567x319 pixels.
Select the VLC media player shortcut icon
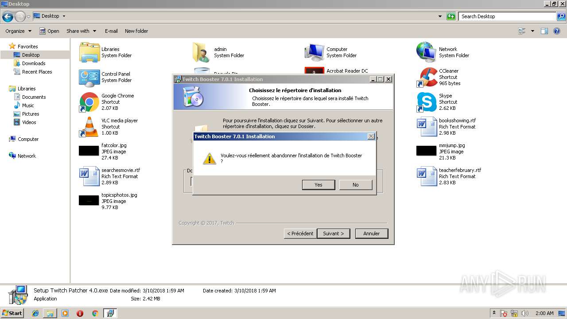pyautogui.click(x=89, y=127)
